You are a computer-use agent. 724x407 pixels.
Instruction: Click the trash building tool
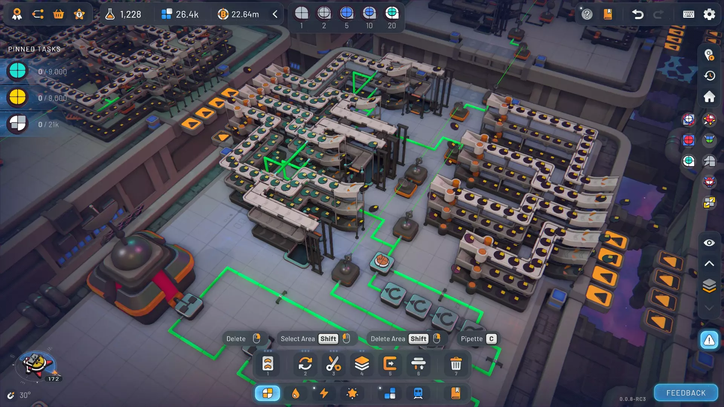point(456,364)
